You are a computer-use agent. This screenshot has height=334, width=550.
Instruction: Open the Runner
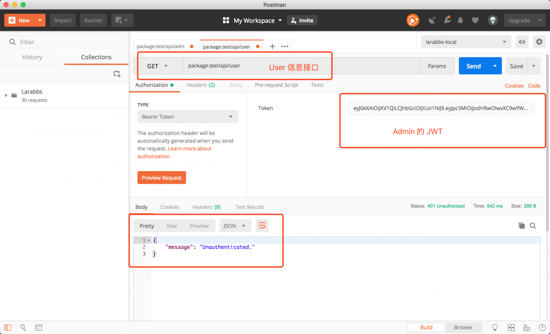point(93,20)
